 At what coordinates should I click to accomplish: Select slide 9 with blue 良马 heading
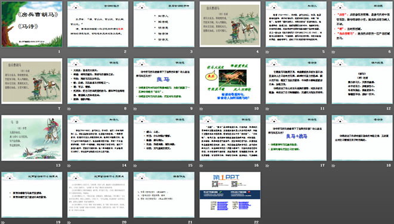click(164, 81)
